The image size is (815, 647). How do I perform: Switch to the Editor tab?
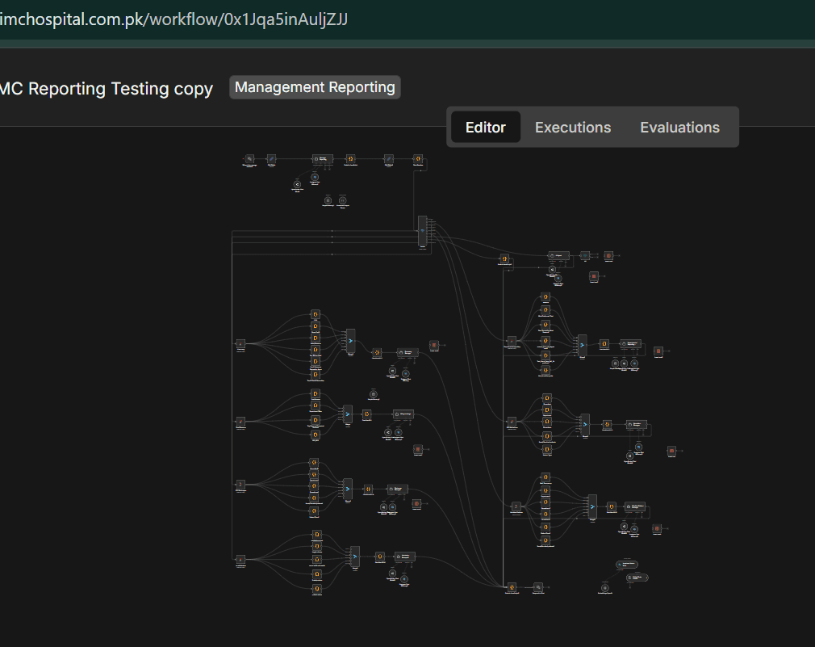(x=486, y=127)
